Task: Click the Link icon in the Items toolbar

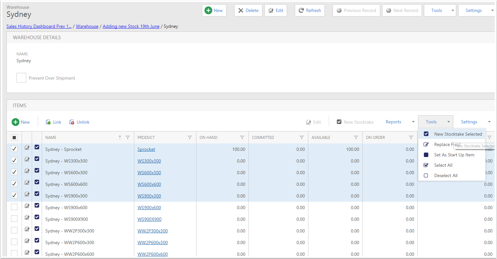Action: (48, 122)
